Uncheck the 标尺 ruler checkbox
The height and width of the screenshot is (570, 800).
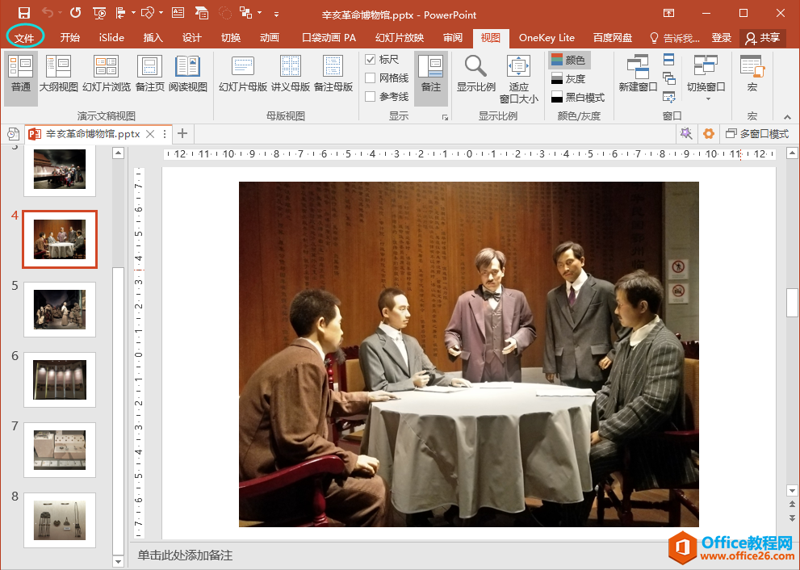pyautogui.click(x=371, y=60)
